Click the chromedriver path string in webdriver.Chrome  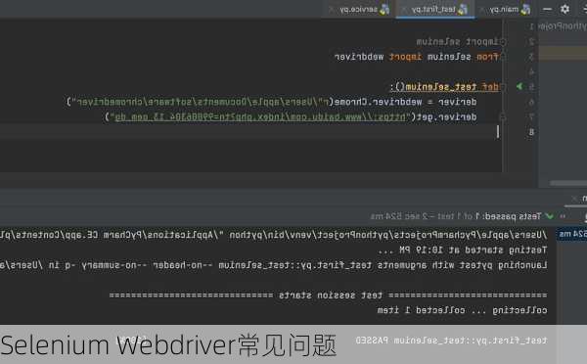tap(201, 102)
